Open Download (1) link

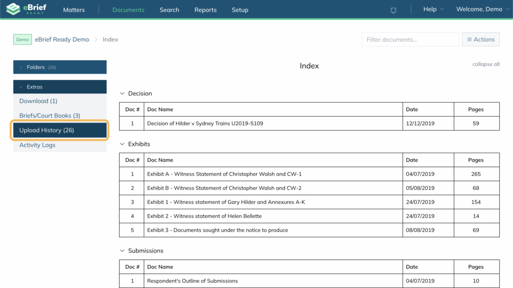click(38, 101)
